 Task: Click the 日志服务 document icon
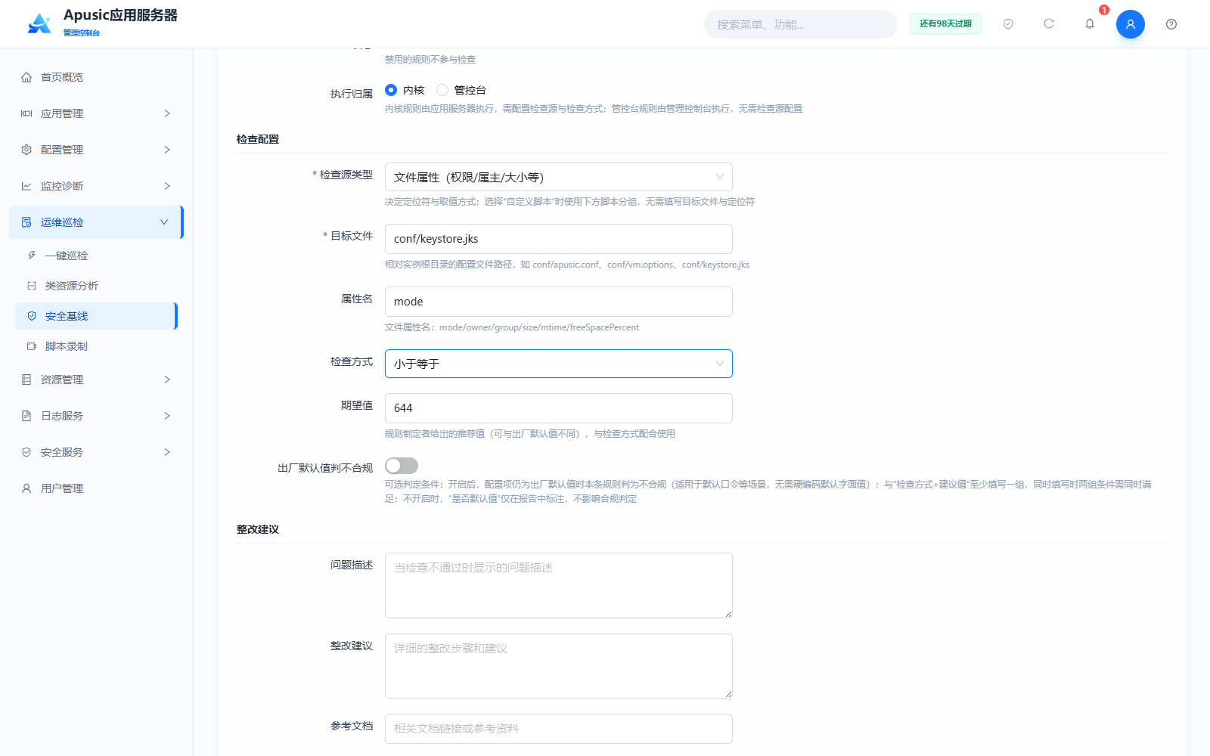tap(26, 416)
